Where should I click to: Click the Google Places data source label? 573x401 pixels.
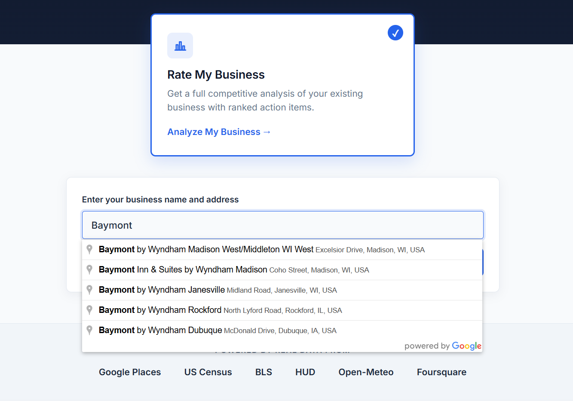(x=130, y=372)
